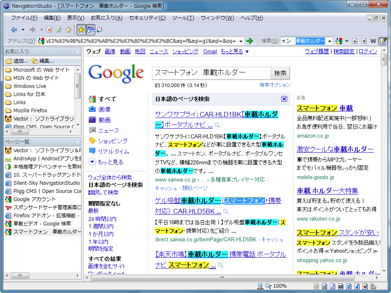391x293 pixels.
Task: Click the Google site icon in address bar
Action: [x=41, y=41]
